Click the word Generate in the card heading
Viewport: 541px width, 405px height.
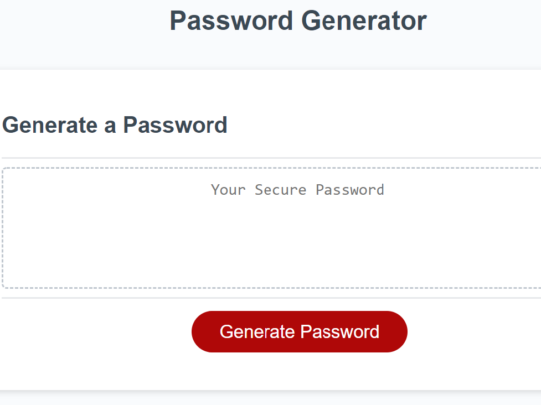pos(50,125)
